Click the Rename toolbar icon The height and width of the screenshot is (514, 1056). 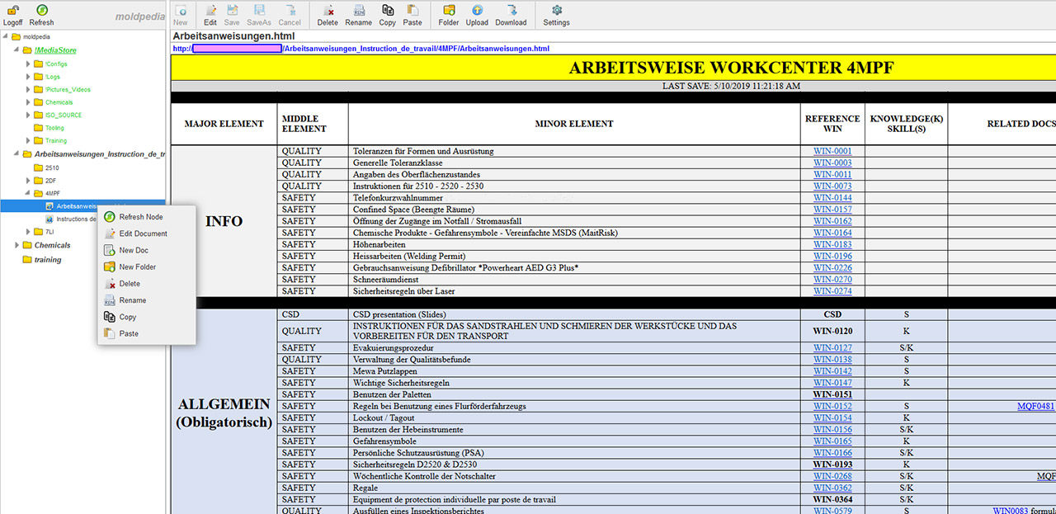tap(358, 11)
